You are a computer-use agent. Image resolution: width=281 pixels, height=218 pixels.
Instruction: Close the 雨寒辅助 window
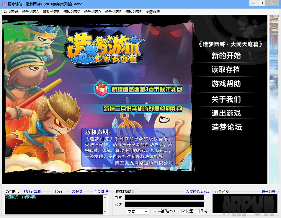tap(272, 3)
